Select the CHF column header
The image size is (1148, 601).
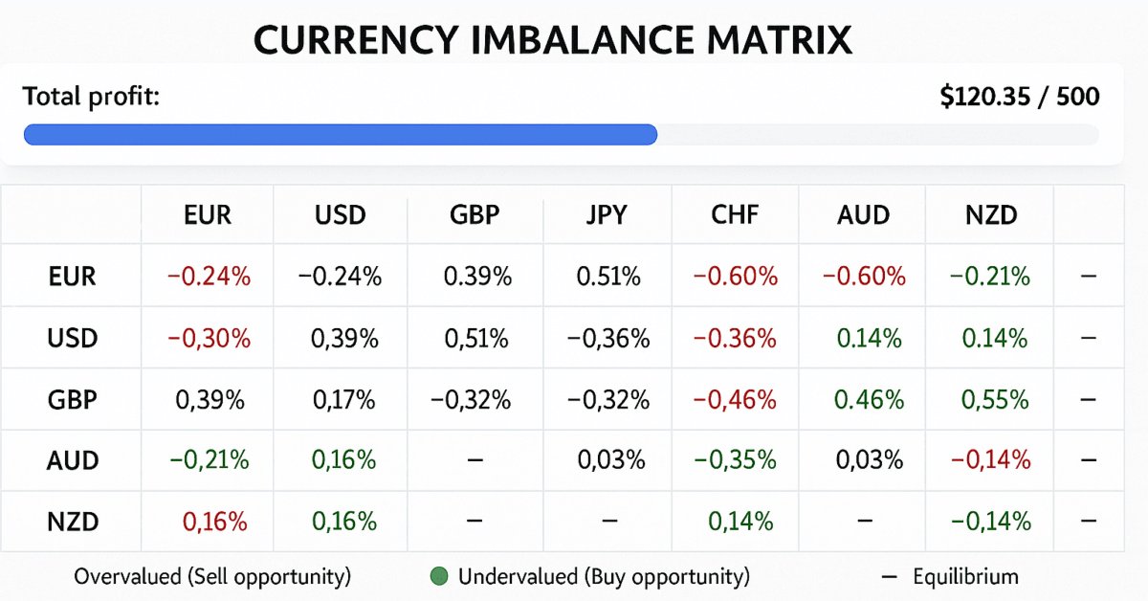tap(735, 215)
